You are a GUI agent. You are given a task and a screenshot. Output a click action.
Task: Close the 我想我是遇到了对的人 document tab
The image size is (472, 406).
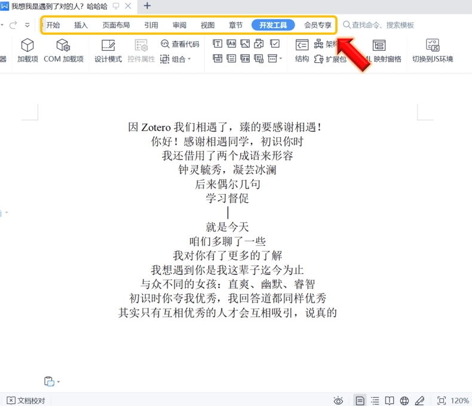128,6
